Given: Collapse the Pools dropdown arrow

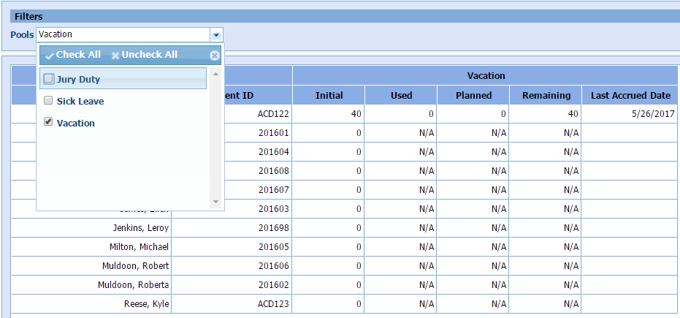Looking at the screenshot, I should tap(215, 34).
